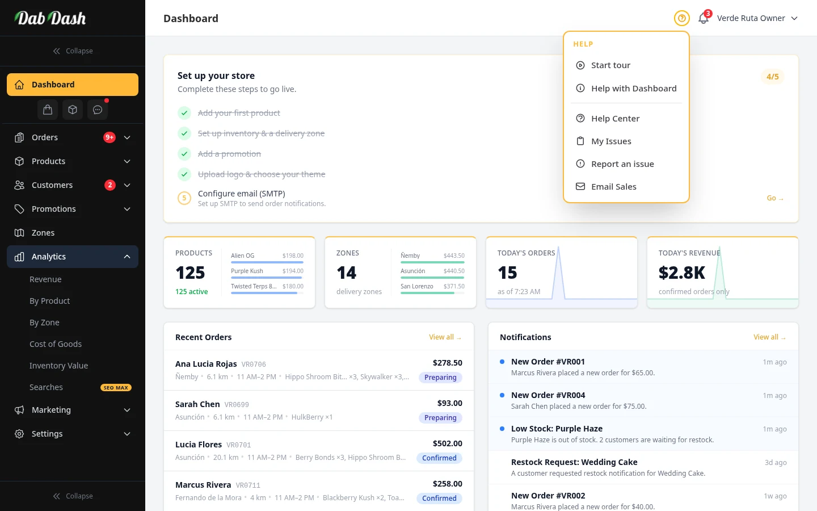
Task: Click the step 5 circle for Configure email SMTP
Action: pyautogui.click(x=184, y=198)
